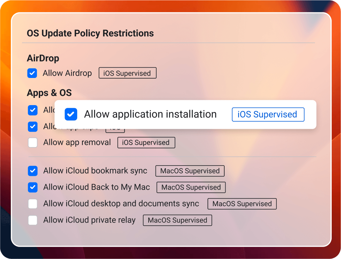Enable Allow iCloud desktop and documents sync
Image resolution: width=341 pixels, height=259 pixels.
pos(33,204)
